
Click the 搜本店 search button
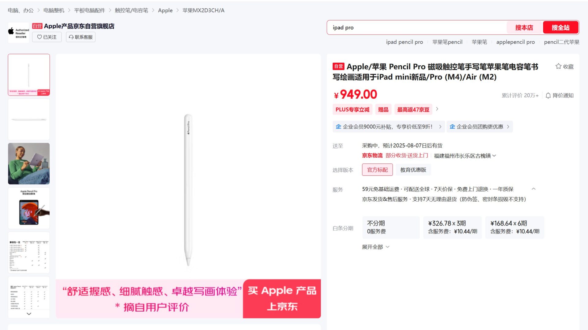point(524,28)
